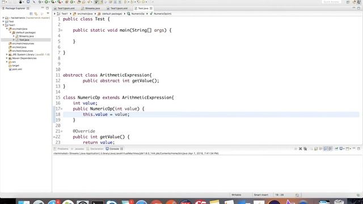Viewport: 363px width, 204px height.
Task: Click Smart Insert status bar entry
Action: (x=261, y=195)
